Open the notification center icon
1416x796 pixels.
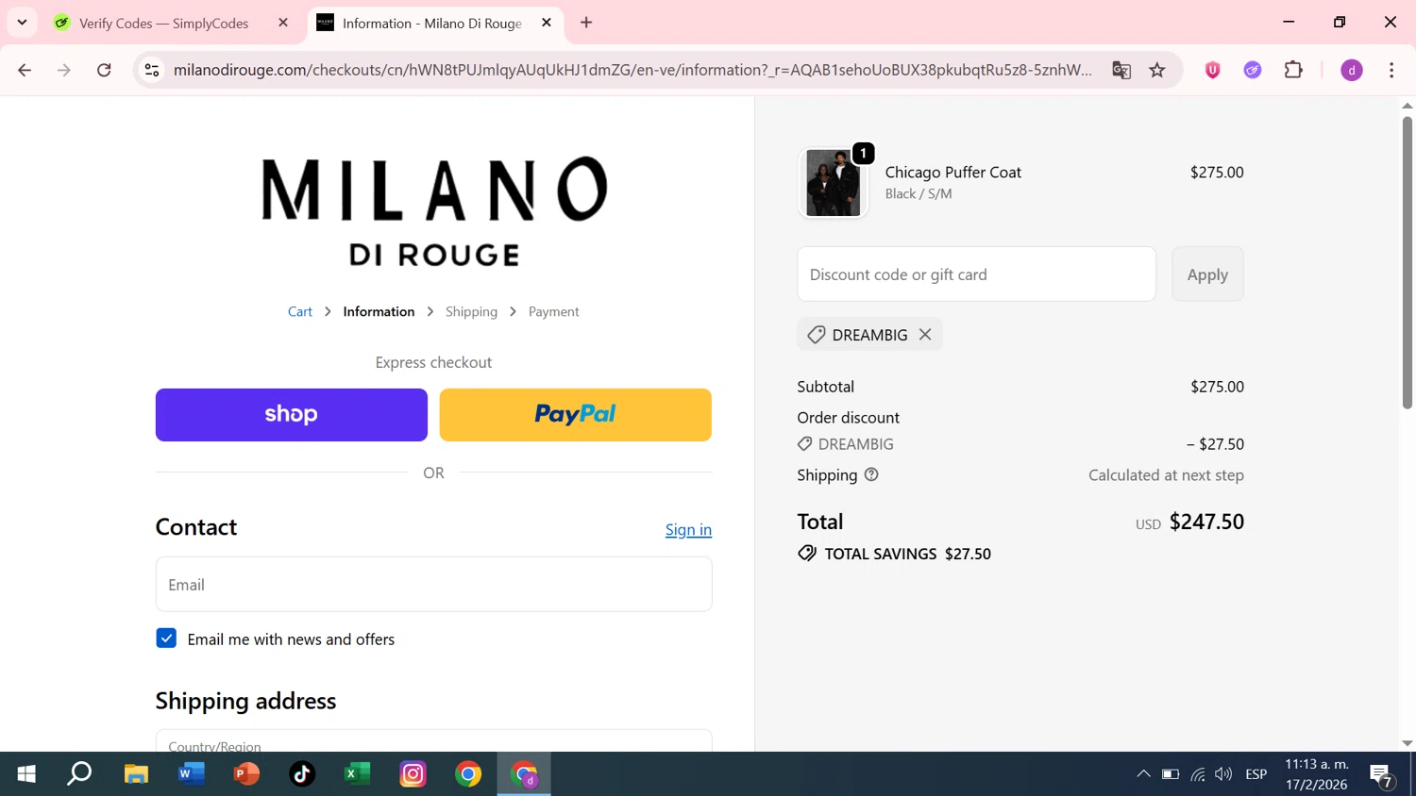point(1381,775)
